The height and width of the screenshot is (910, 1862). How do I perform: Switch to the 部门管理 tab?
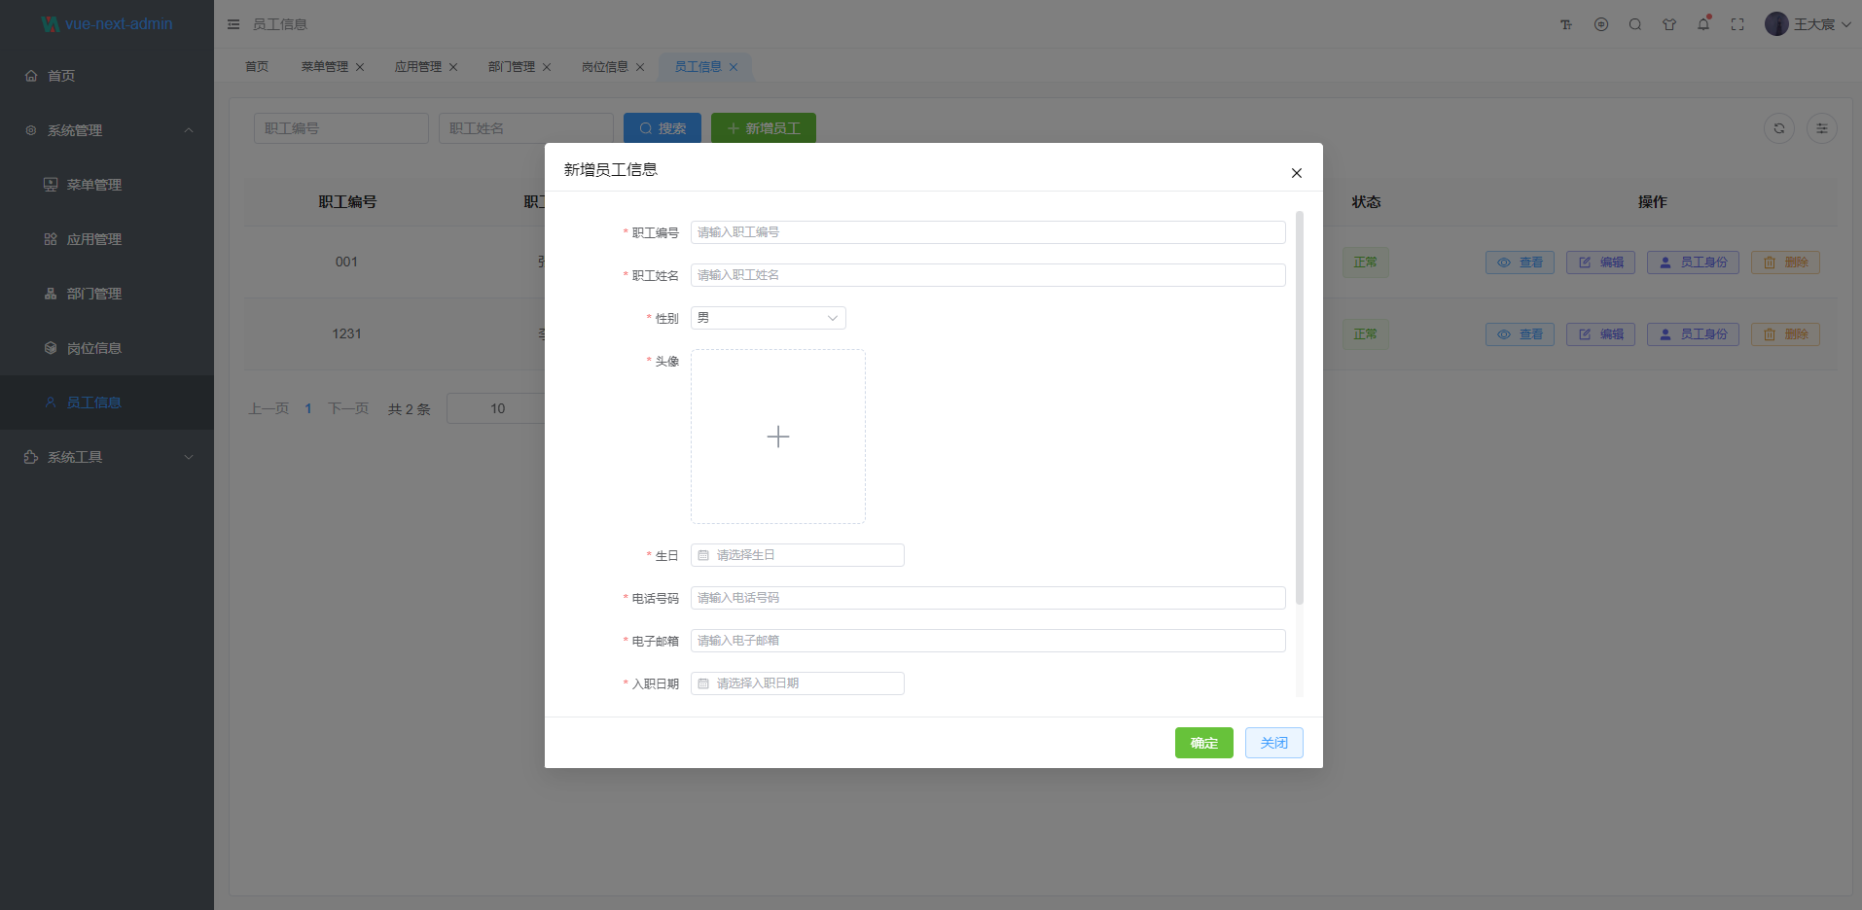pos(512,67)
